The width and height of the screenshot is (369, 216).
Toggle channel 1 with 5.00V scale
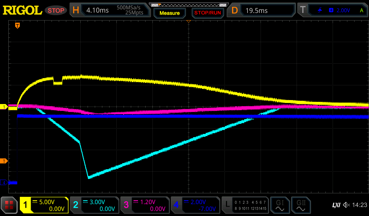coord(44,205)
